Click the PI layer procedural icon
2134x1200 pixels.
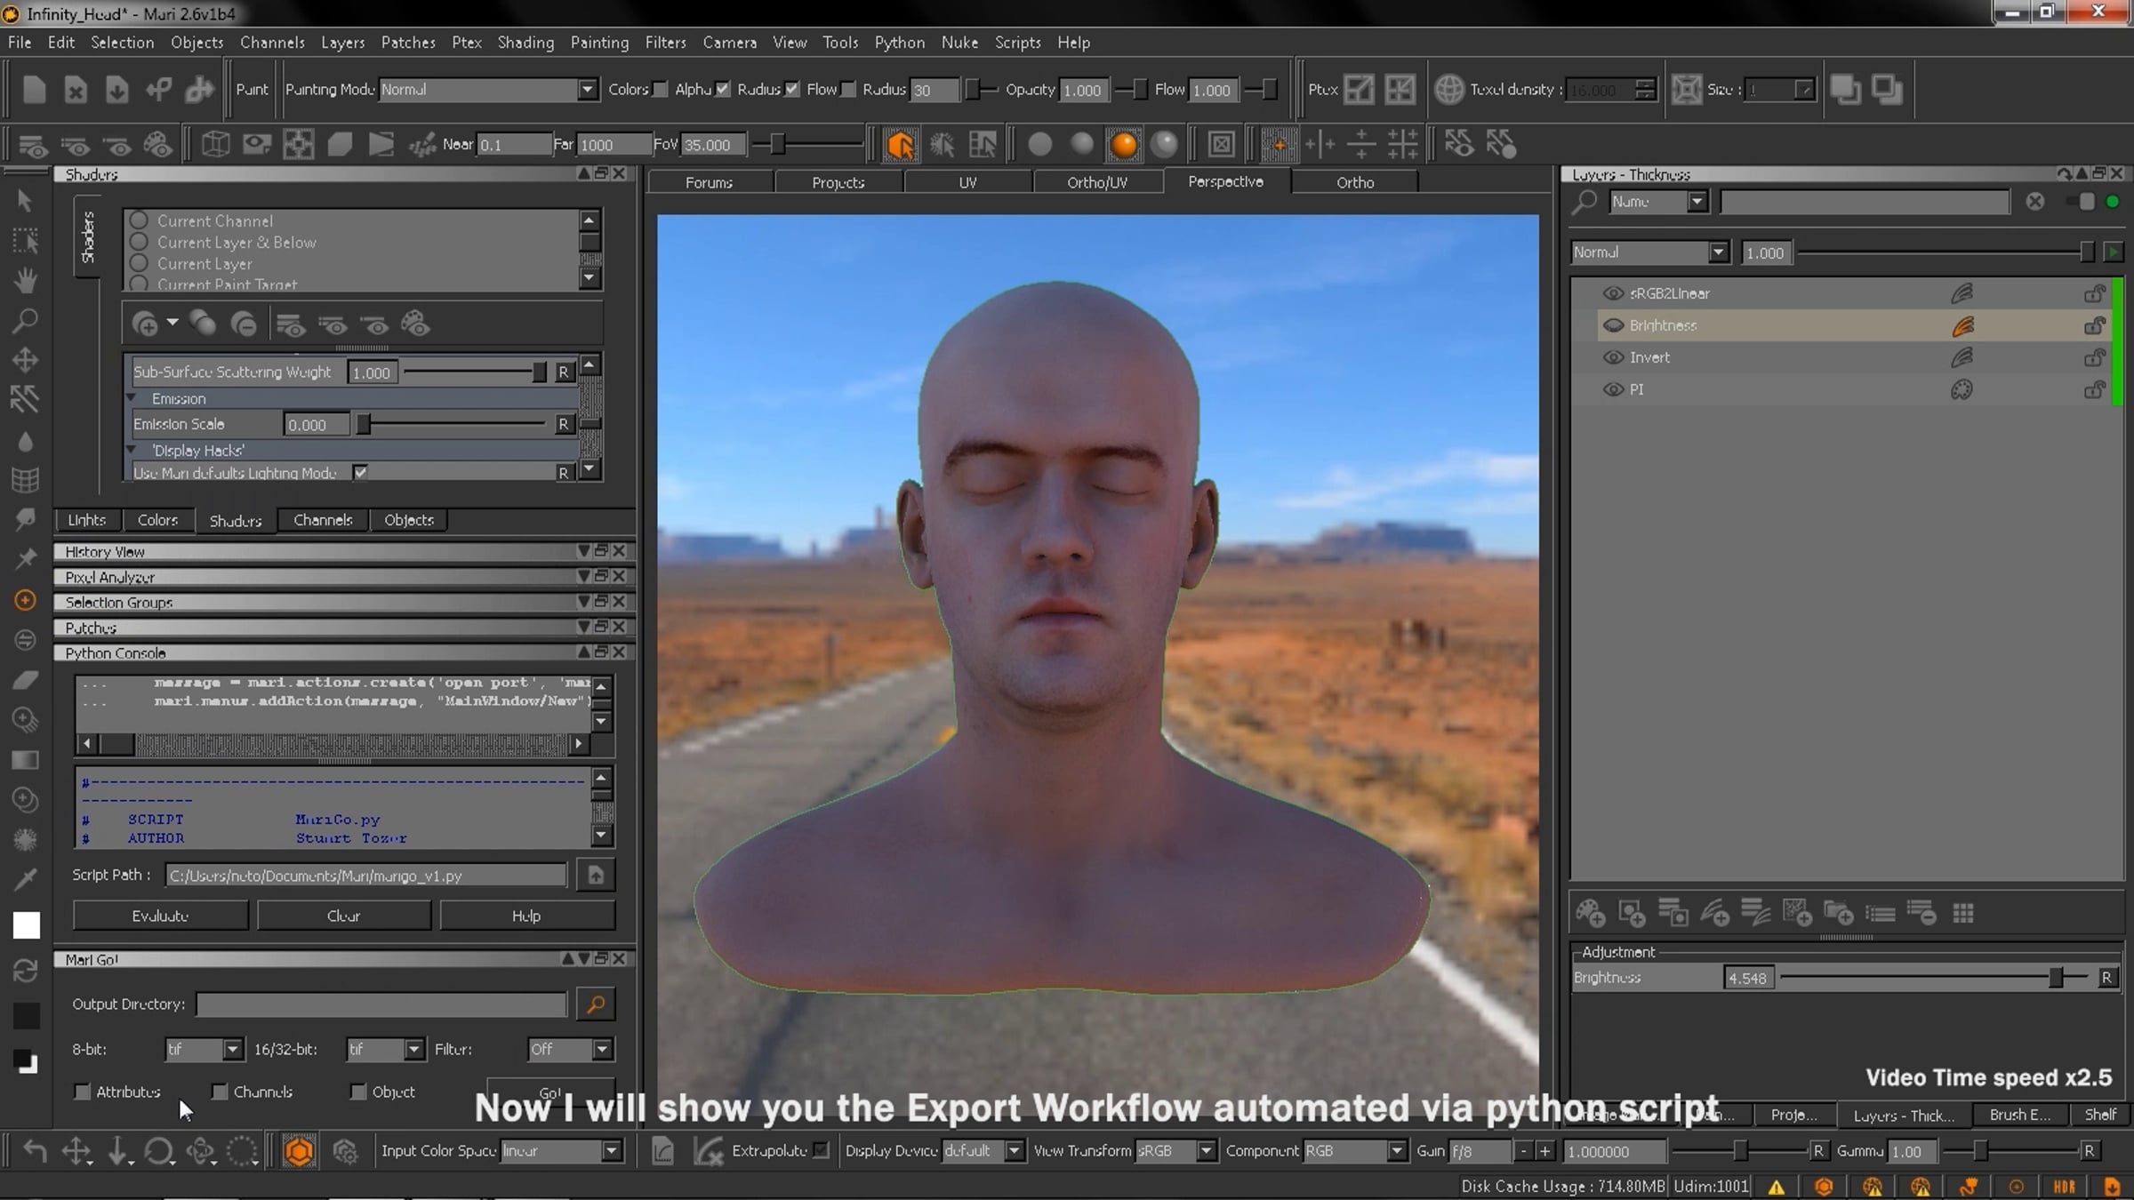(x=1962, y=389)
